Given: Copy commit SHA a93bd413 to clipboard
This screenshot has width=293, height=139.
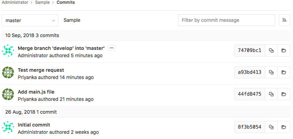Looking at the screenshot, I should click(271, 72).
